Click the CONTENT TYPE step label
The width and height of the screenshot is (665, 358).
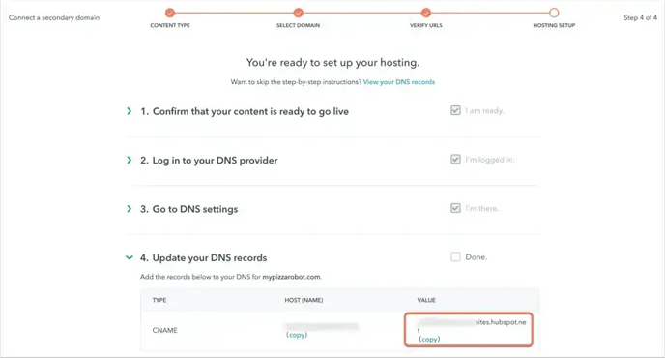[x=170, y=25]
